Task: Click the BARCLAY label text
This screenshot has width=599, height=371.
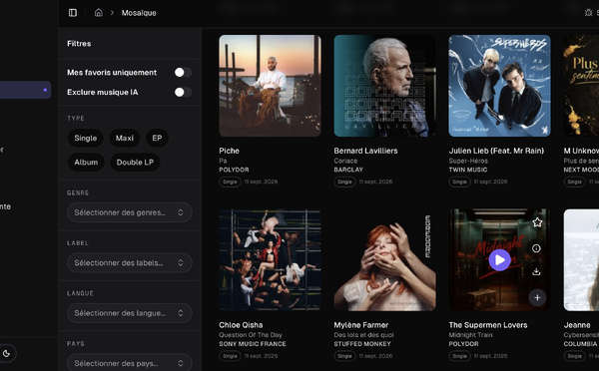Action: tap(348, 170)
